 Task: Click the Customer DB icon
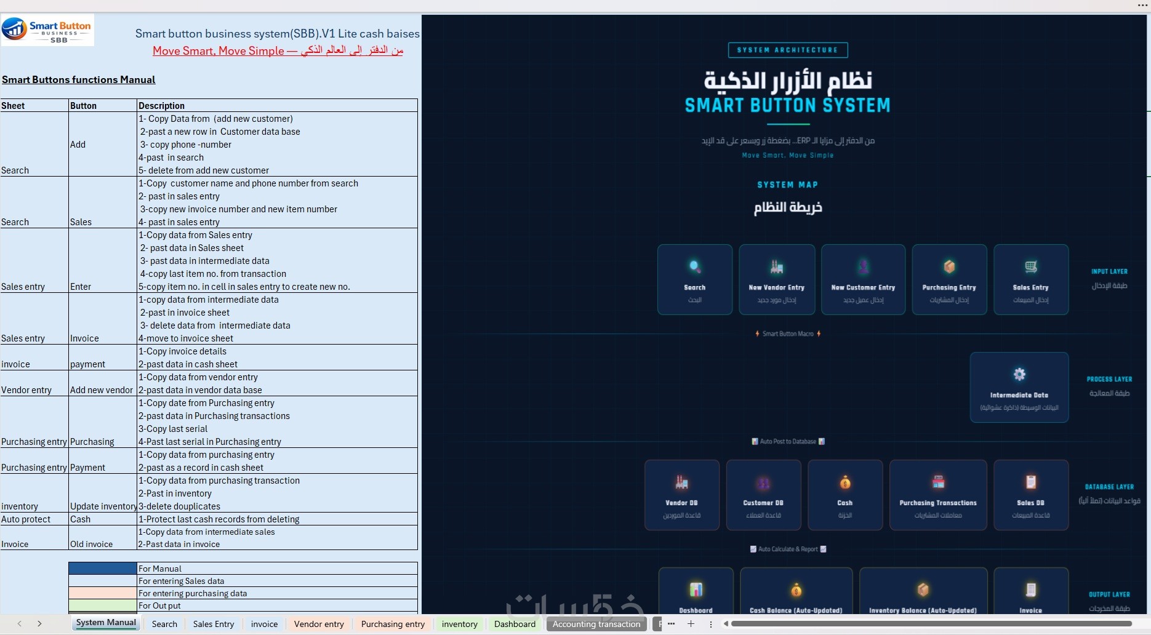(763, 483)
